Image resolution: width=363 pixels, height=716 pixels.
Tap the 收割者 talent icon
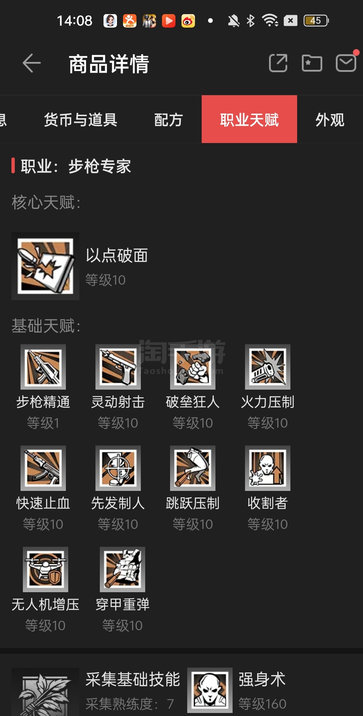[268, 468]
